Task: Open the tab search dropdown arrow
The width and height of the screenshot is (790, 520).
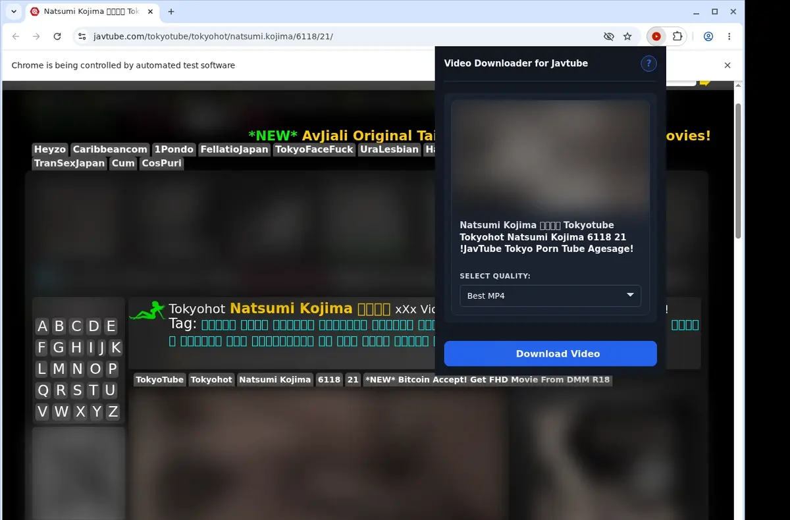Action: coord(14,12)
